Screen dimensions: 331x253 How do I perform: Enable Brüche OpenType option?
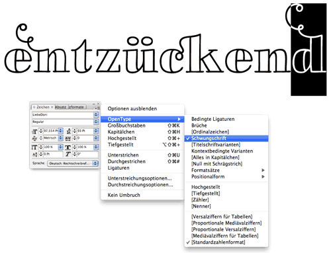point(226,126)
